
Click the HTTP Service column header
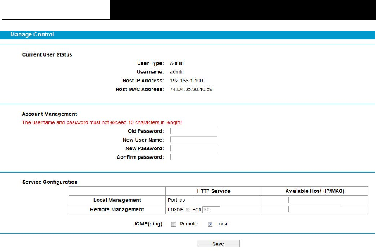[214, 191]
